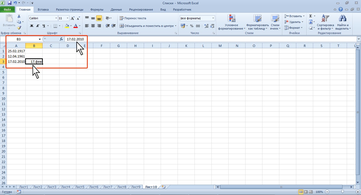The height and width of the screenshot is (195, 361).
Task: Click into the formula bar showing 17.02.2010
Action: 210,39
